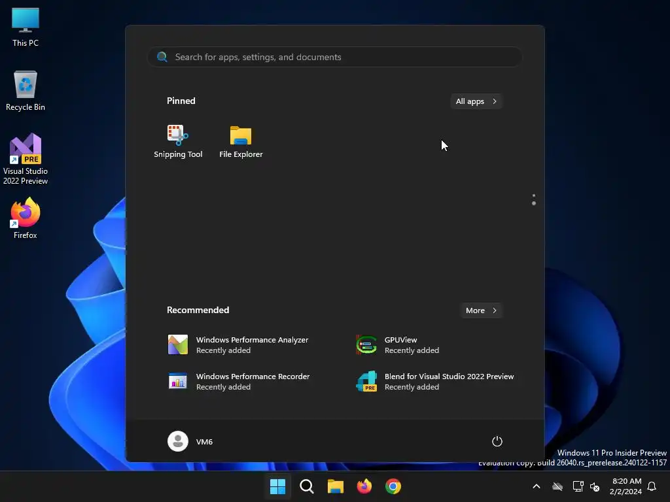Open File Explorer from Pinned section

[x=241, y=142]
